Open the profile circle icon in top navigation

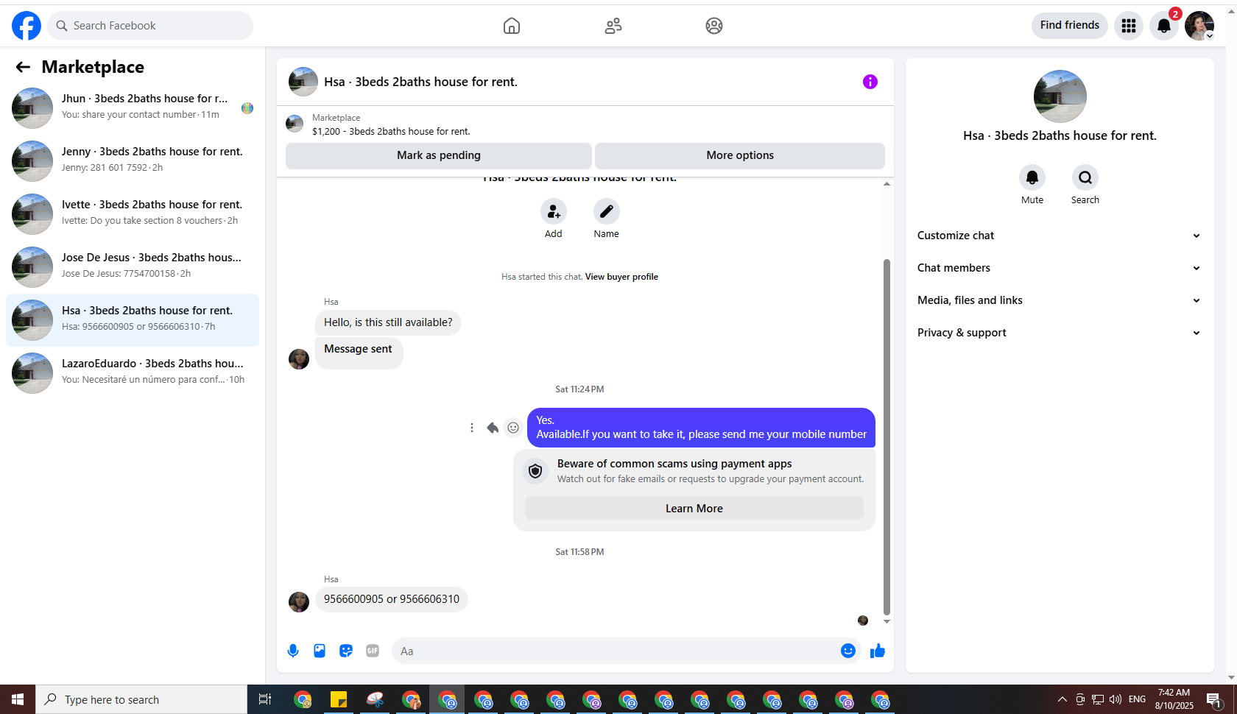[x=714, y=26]
